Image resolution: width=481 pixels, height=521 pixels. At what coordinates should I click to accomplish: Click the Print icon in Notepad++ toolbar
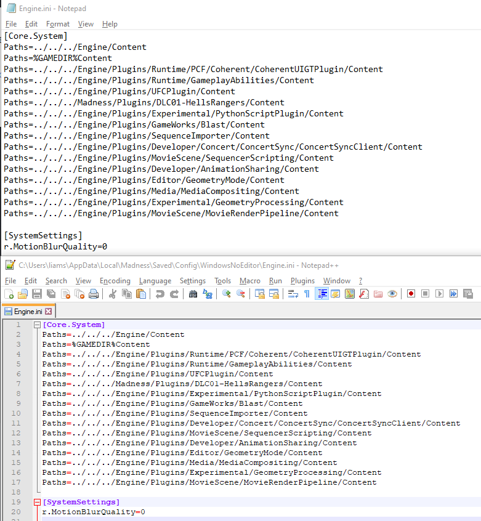point(94,294)
